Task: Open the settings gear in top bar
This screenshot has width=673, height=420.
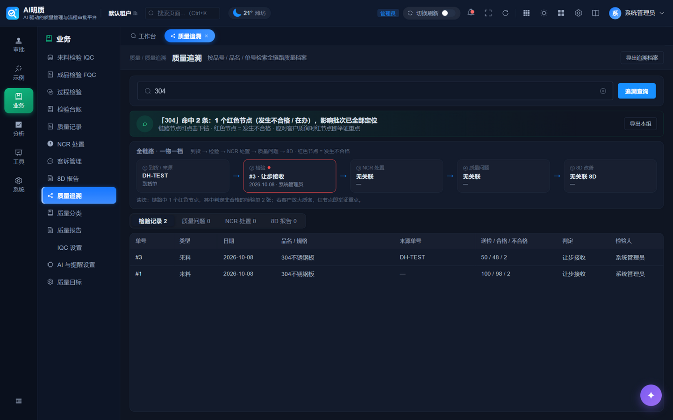Action: coord(578,13)
